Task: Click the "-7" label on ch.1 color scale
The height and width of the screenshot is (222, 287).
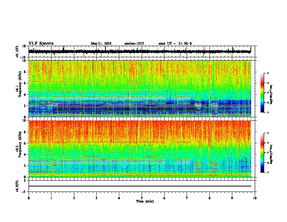Action: point(267,112)
